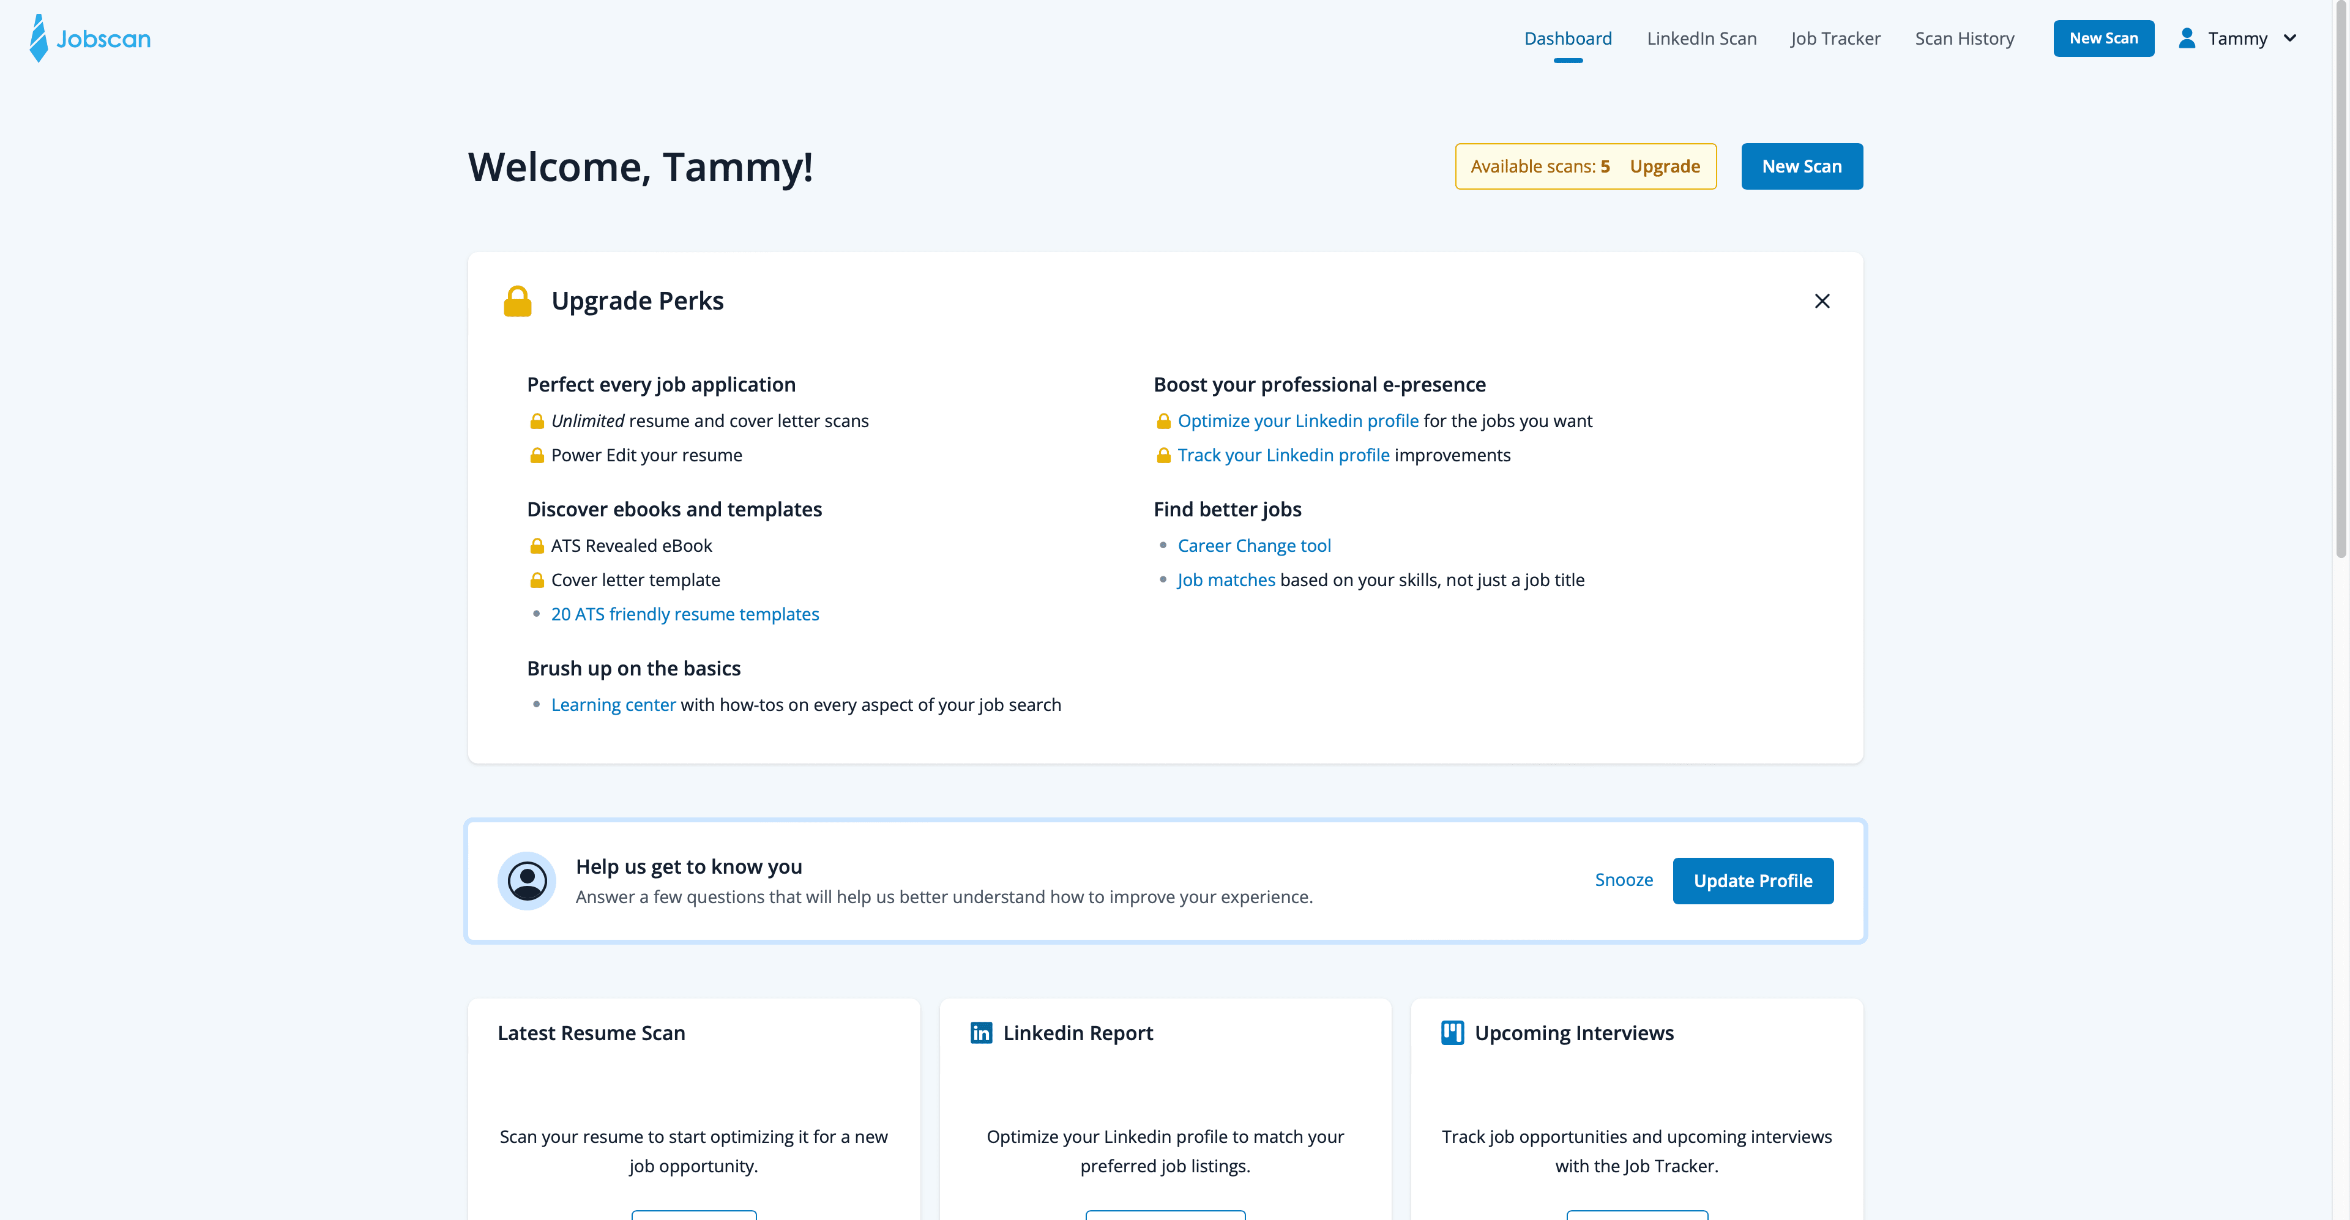Click lock icon next to Power Edit
Viewport: 2350px width, 1220px height.
pos(537,455)
